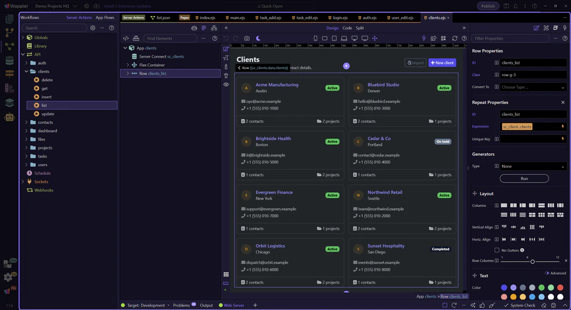571x310 pixels.
Task: Open the Problems tab in the bottom bar
Action: pos(181,305)
